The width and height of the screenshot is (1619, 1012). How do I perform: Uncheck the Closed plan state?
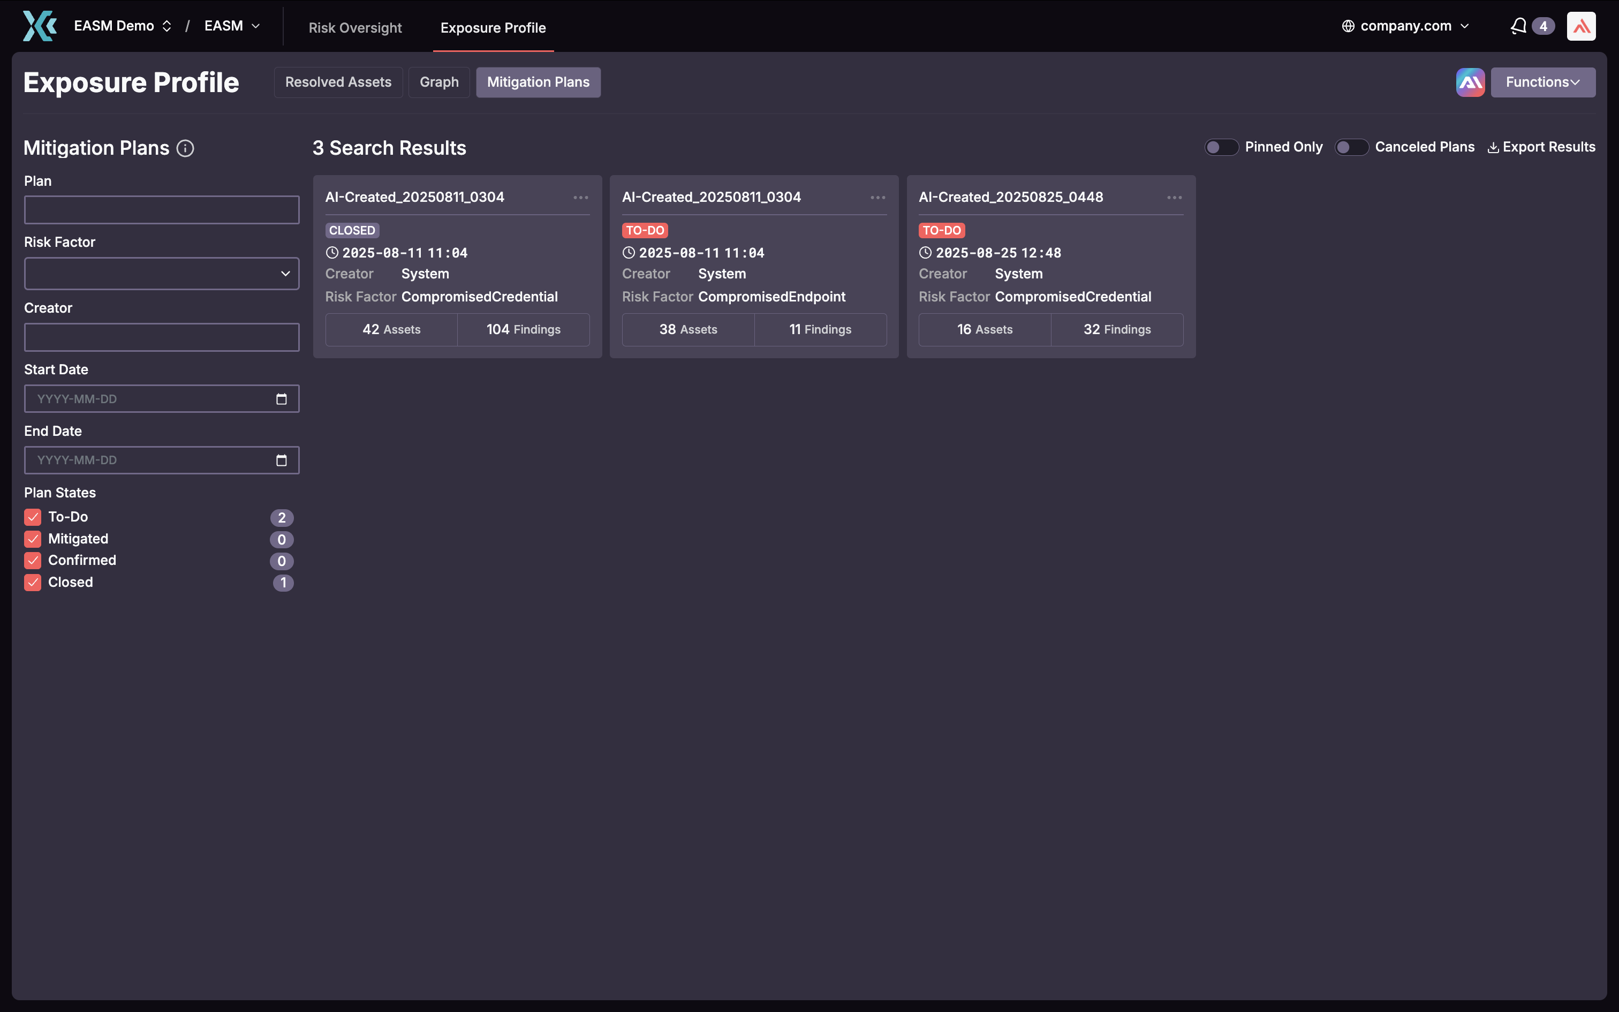tap(32, 583)
